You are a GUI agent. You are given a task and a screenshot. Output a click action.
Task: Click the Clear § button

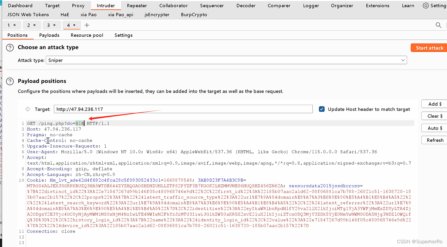pos(435,116)
